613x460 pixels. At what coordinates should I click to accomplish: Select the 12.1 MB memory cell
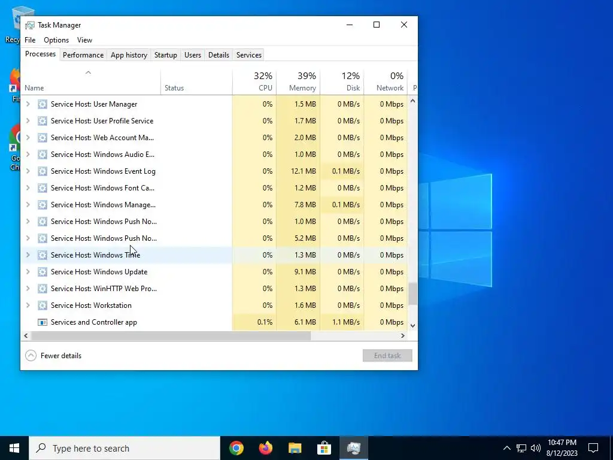click(298, 171)
